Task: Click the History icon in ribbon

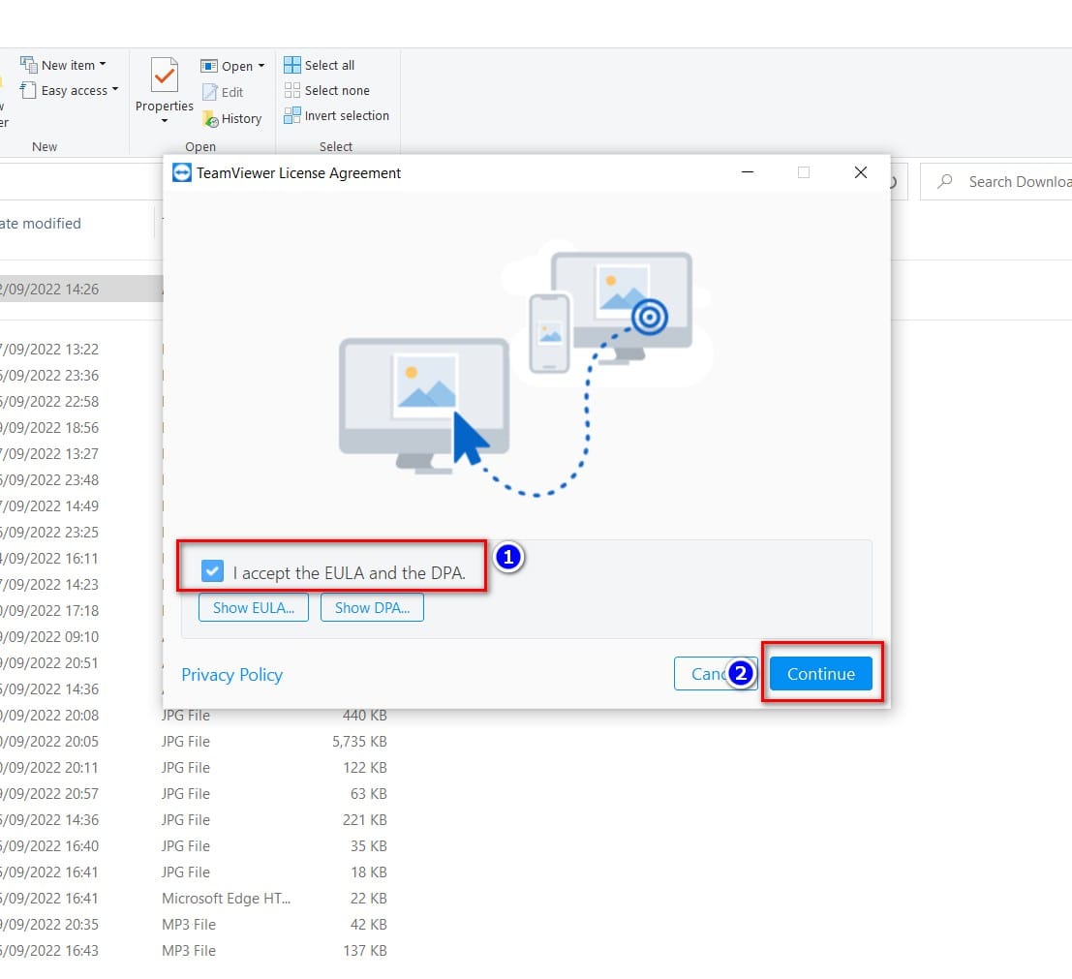Action: [210, 119]
